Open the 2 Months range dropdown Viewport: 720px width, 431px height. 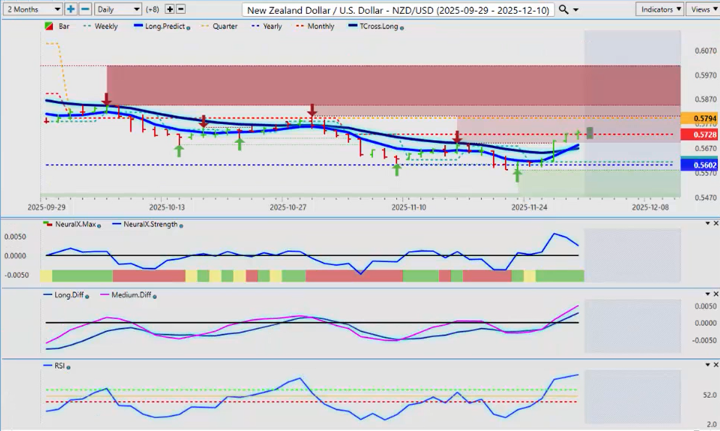coord(32,9)
